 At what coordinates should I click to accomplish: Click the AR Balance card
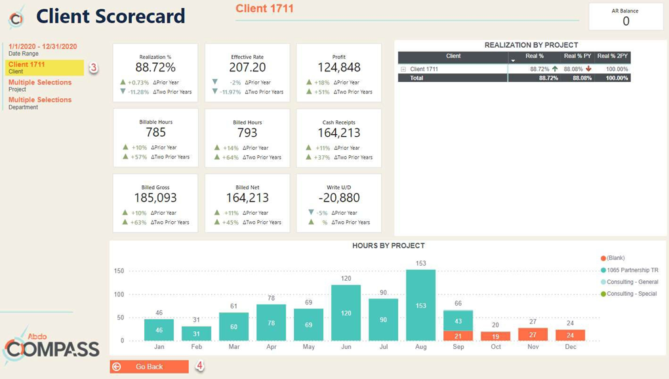click(625, 17)
